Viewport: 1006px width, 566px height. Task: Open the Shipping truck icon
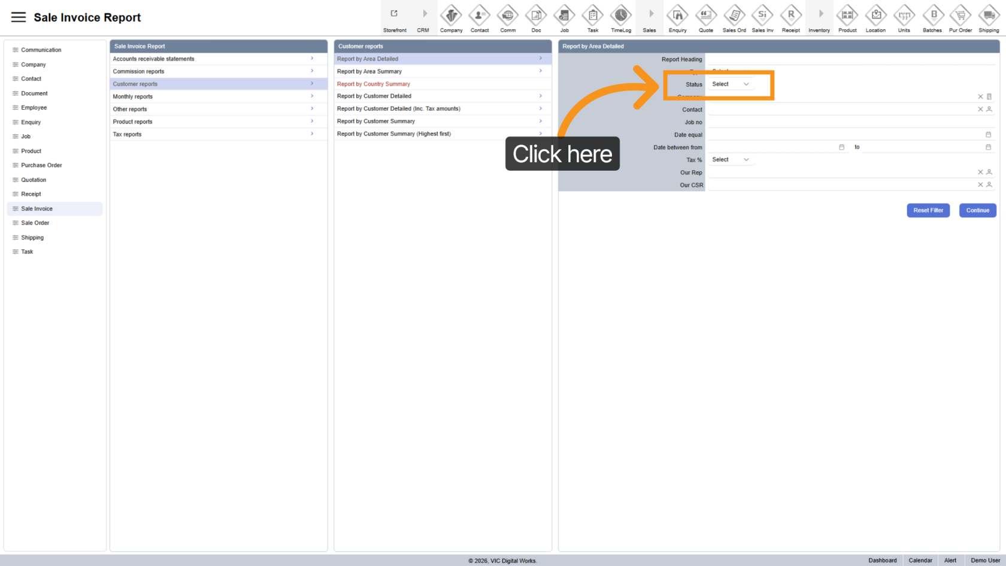[988, 15]
